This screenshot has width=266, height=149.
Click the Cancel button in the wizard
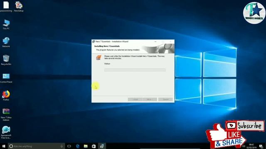click(x=165, y=99)
